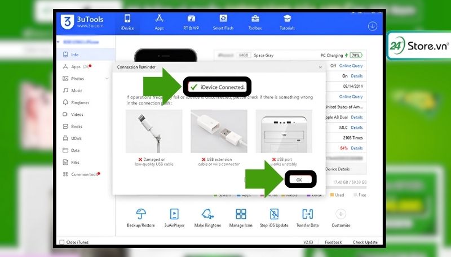Click Details link beside 64%
The image size is (451, 257).
coord(357,148)
